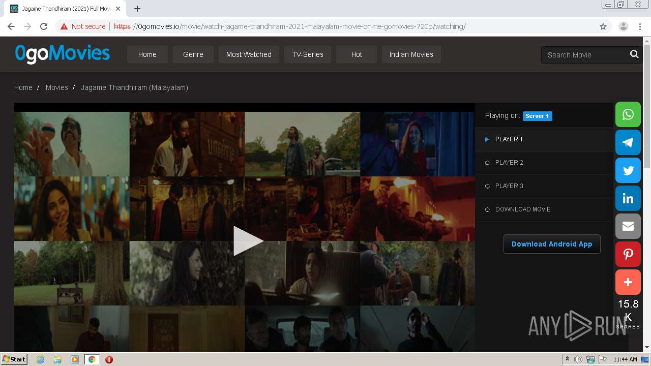Screen dimensions: 651x366
Task: Click the Chrome taskbar icon
Action: click(92, 359)
